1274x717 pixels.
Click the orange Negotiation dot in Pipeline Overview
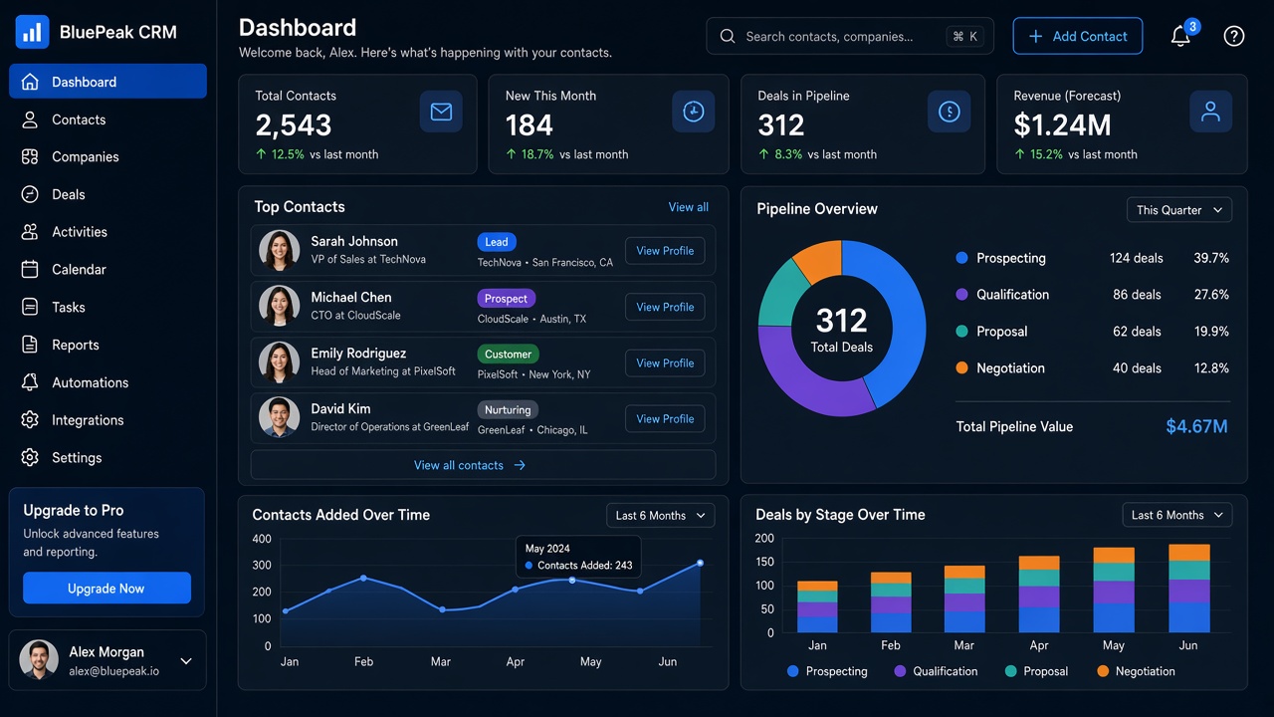(961, 368)
